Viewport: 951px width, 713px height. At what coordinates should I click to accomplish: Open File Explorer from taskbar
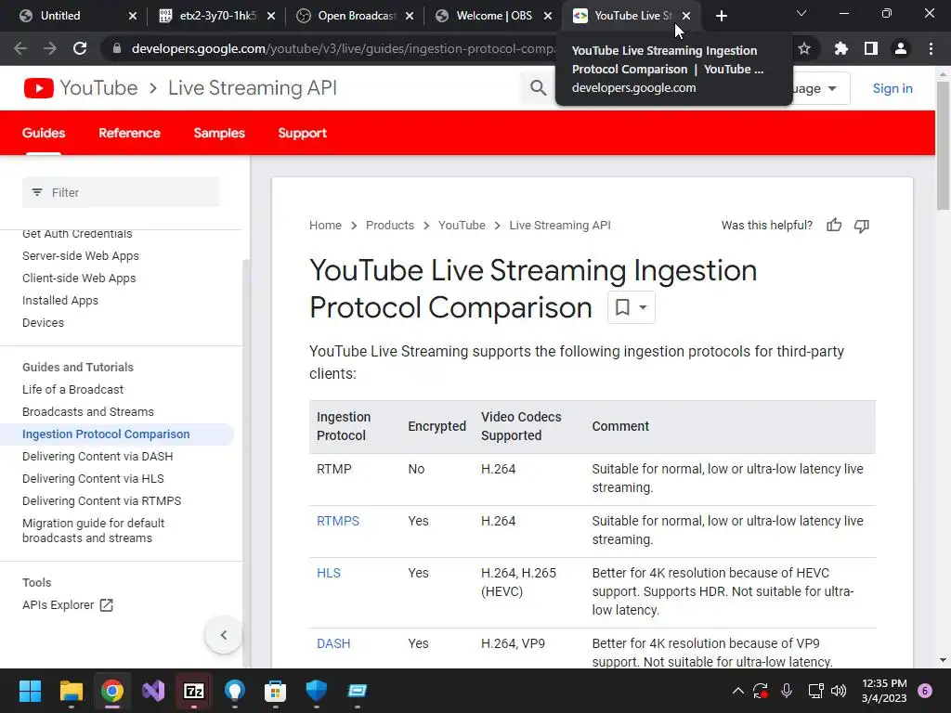(x=71, y=691)
